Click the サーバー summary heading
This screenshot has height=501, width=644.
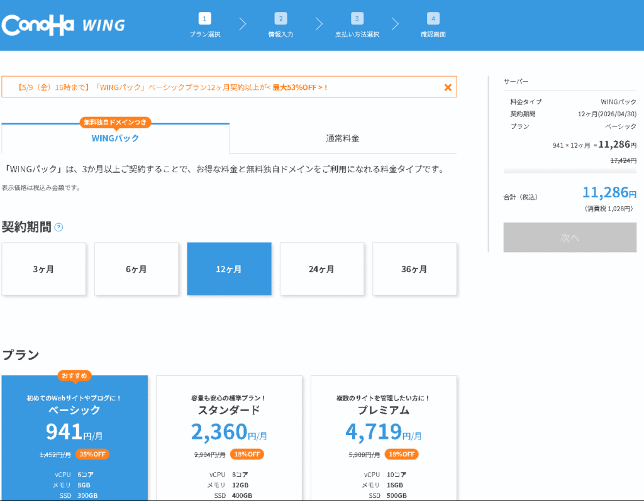516,81
